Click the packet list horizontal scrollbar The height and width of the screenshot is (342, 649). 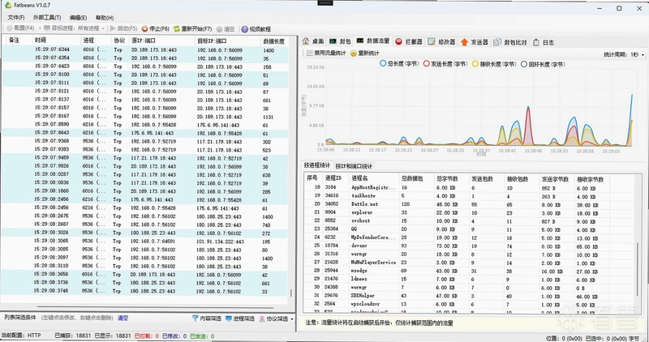155,307
